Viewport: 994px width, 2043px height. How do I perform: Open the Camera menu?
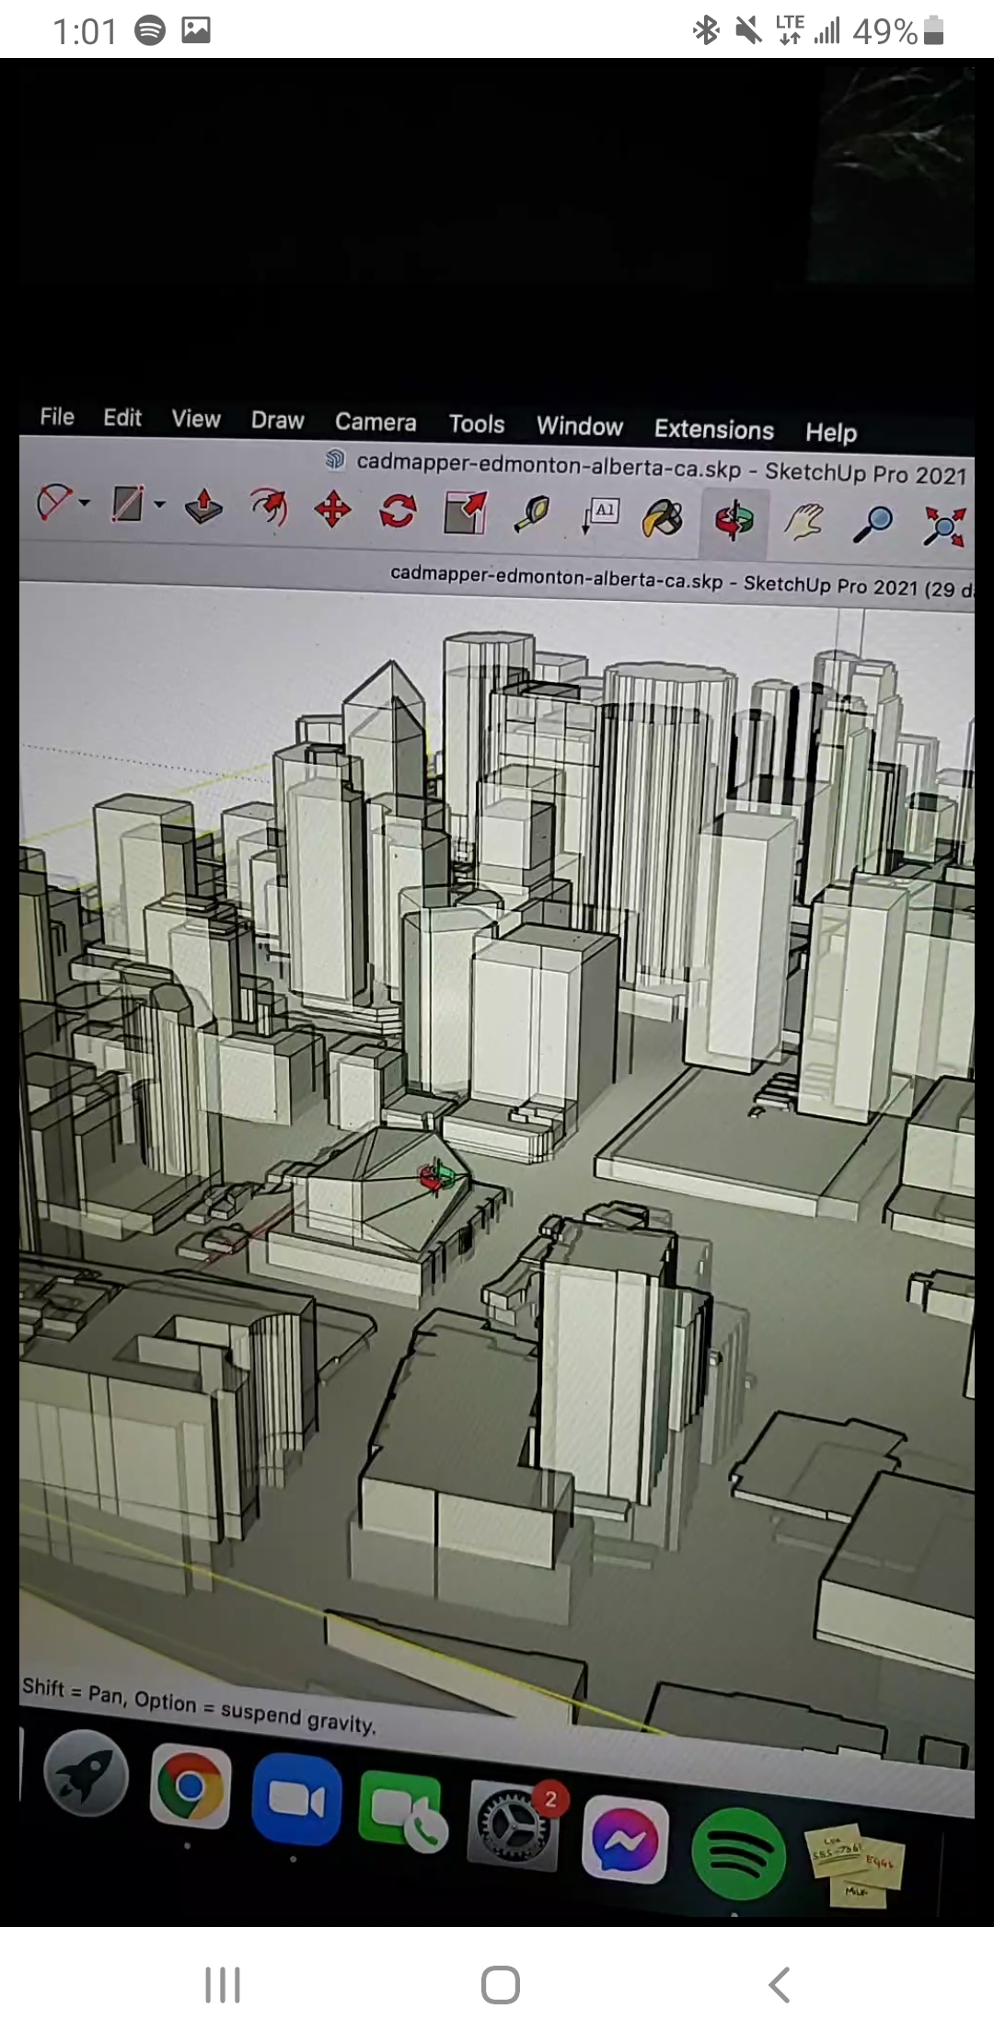pos(376,421)
